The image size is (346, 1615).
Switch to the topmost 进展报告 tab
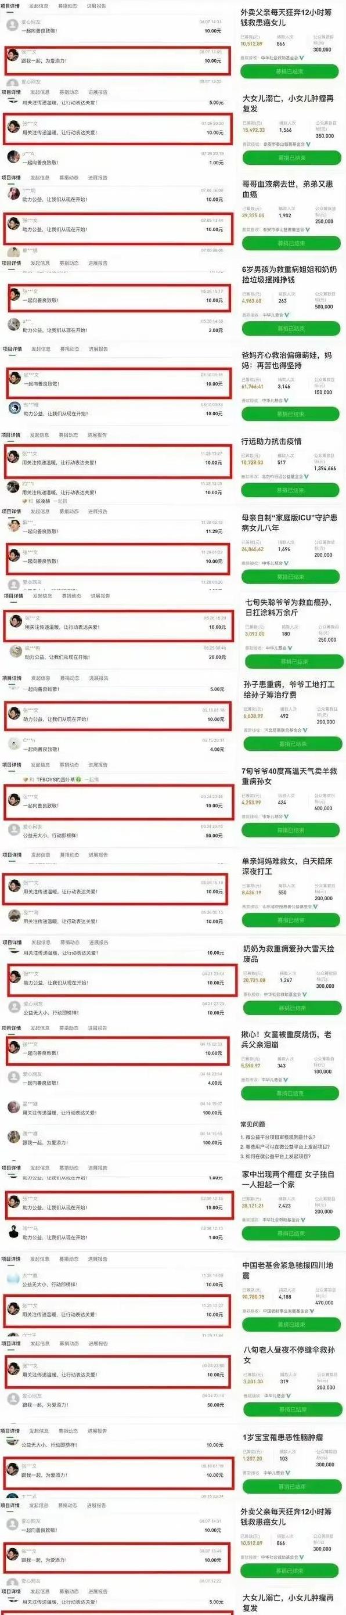[x=96, y=6]
